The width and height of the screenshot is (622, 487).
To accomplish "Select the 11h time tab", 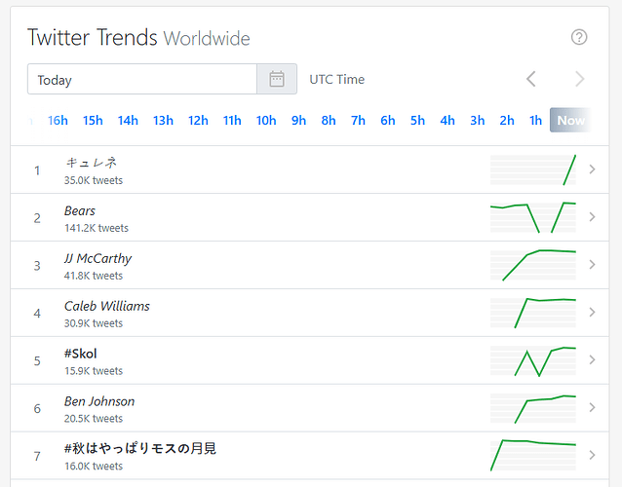I will click(x=232, y=120).
